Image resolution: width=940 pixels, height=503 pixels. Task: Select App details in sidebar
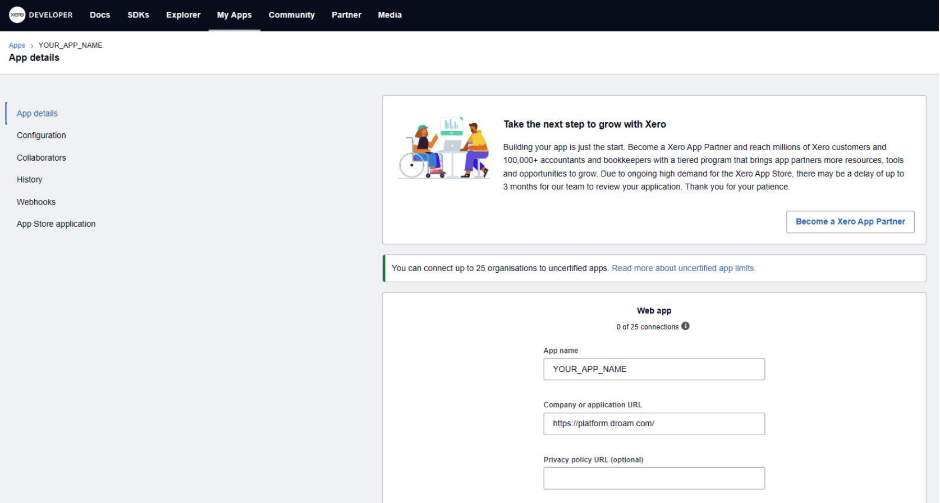point(37,114)
